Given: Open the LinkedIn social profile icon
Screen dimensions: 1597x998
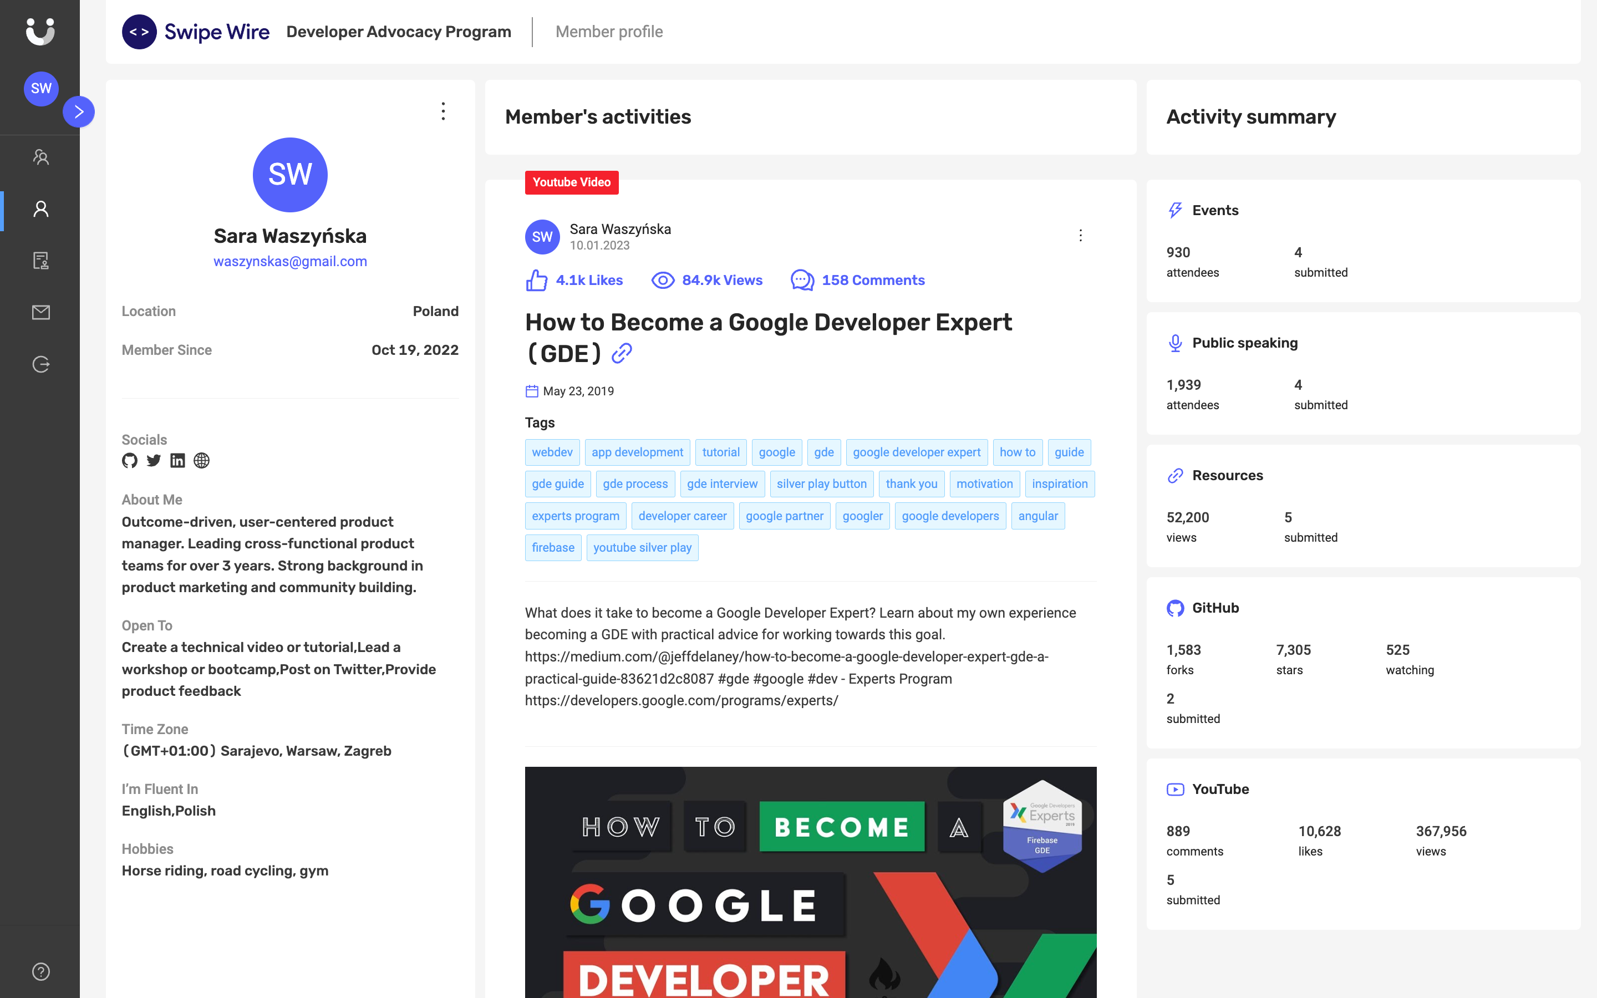Looking at the screenshot, I should 177,461.
